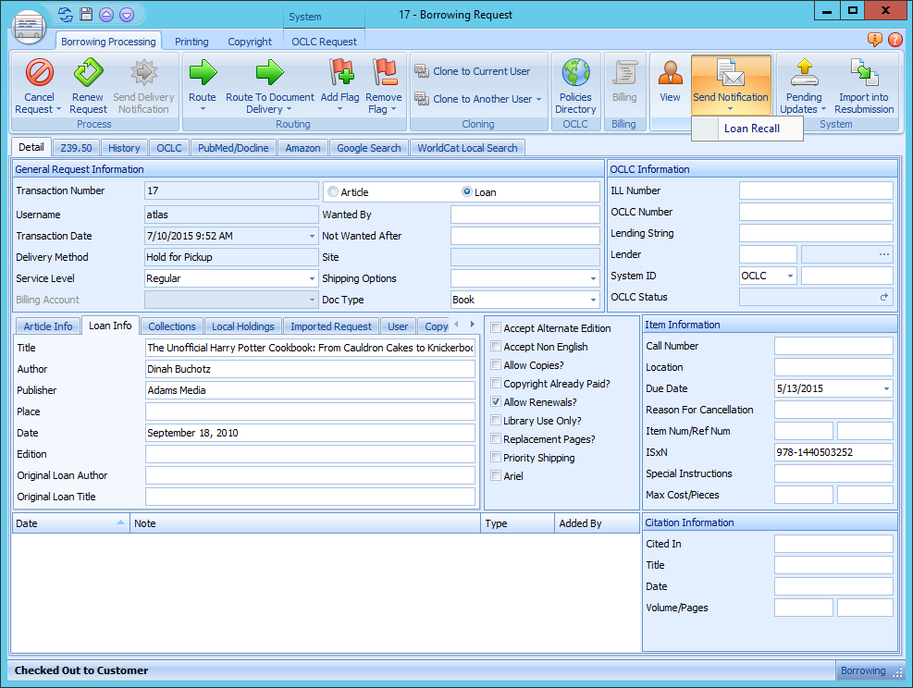Click the Import into Resubmission icon
Viewport: 913px width, 688px height.
[864, 73]
